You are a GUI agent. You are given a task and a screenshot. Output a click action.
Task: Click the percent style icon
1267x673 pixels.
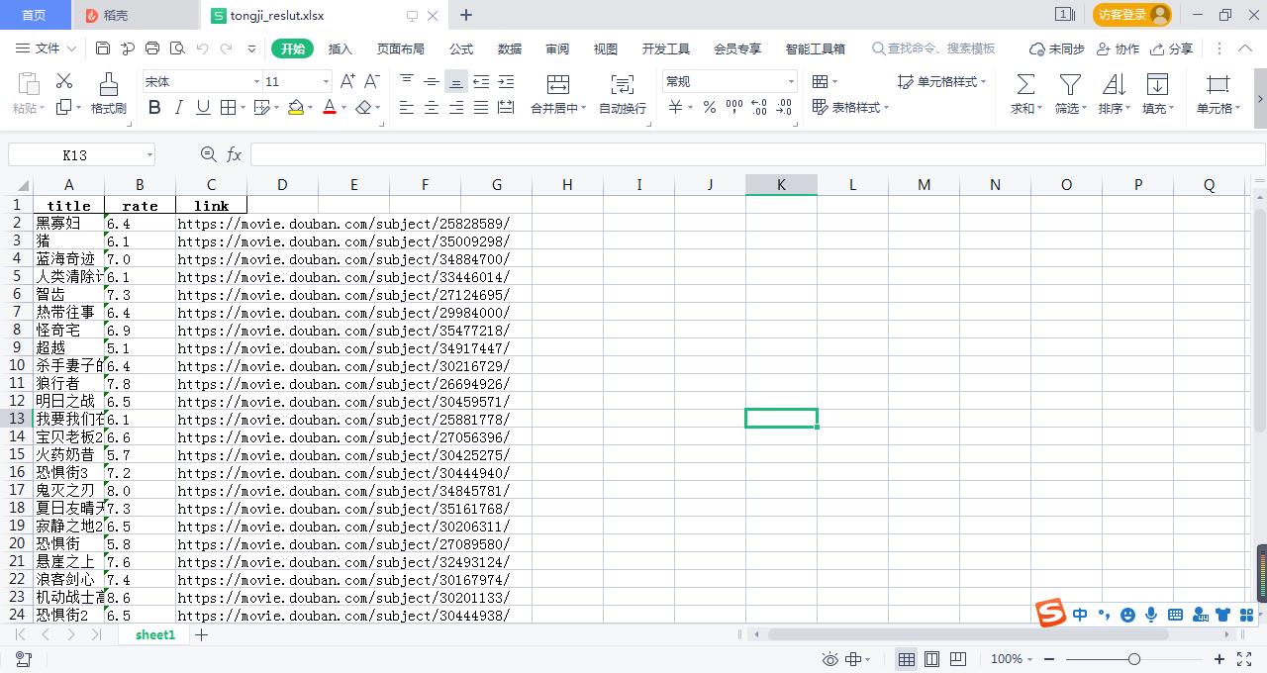pos(710,107)
